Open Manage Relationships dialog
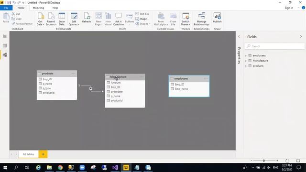Viewport: 306px width, 172px height. pyautogui.click(x=201, y=19)
